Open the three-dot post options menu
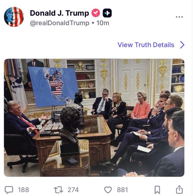 pos(179,17)
